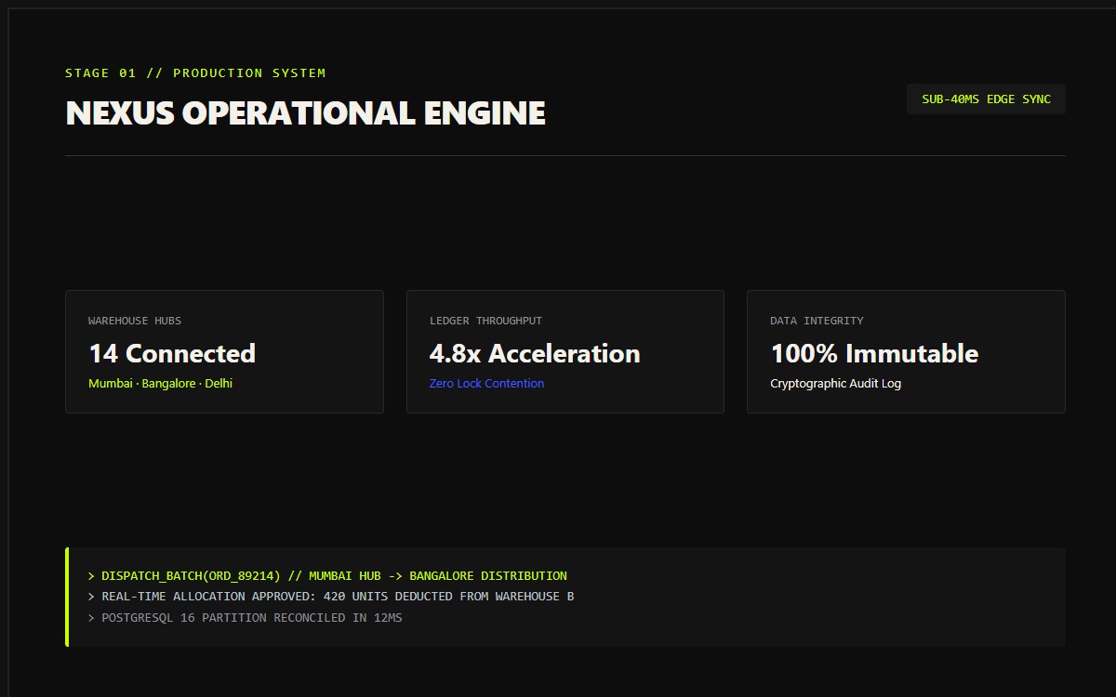Click the POSTGRESQL 16 PARTITION RECONCILED line
The image size is (1116, 697).
click(245, 618)
